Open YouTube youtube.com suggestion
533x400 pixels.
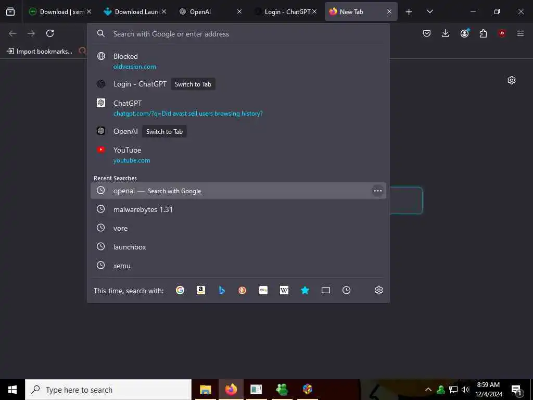click(x=238, y=155)
